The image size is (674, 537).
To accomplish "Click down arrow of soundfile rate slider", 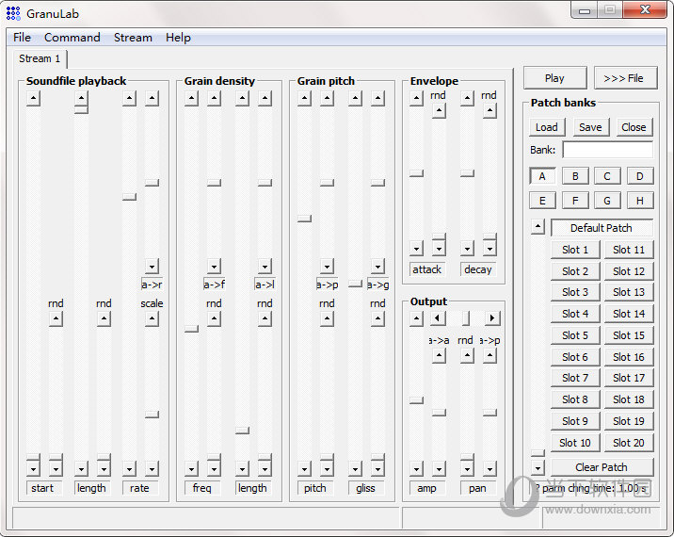I will click(x=129, y=468).
